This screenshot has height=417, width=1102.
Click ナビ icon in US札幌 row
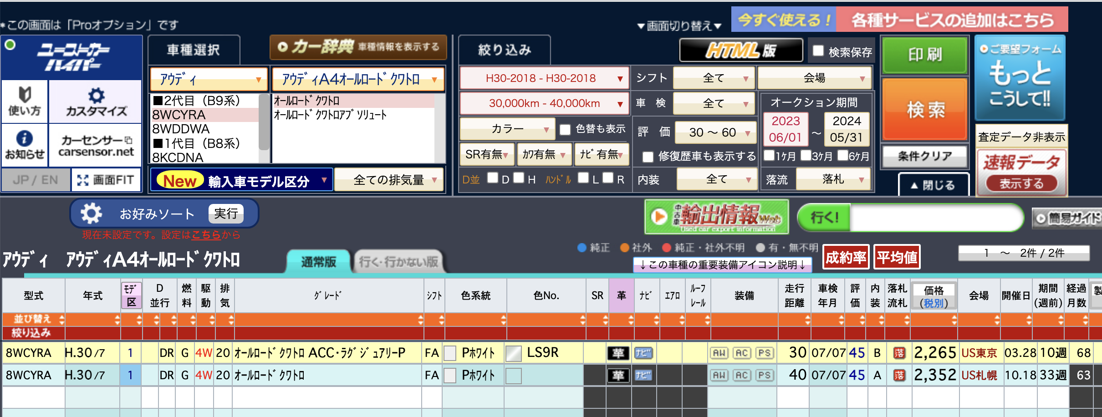pyautogui.click(x=643, y=375)
